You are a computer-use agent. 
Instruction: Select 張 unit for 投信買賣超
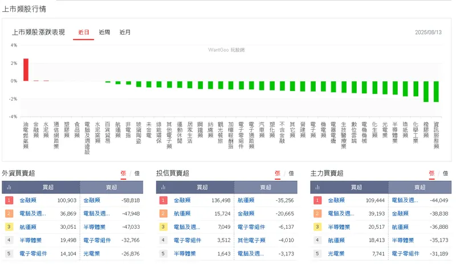[x=278, y=174]
